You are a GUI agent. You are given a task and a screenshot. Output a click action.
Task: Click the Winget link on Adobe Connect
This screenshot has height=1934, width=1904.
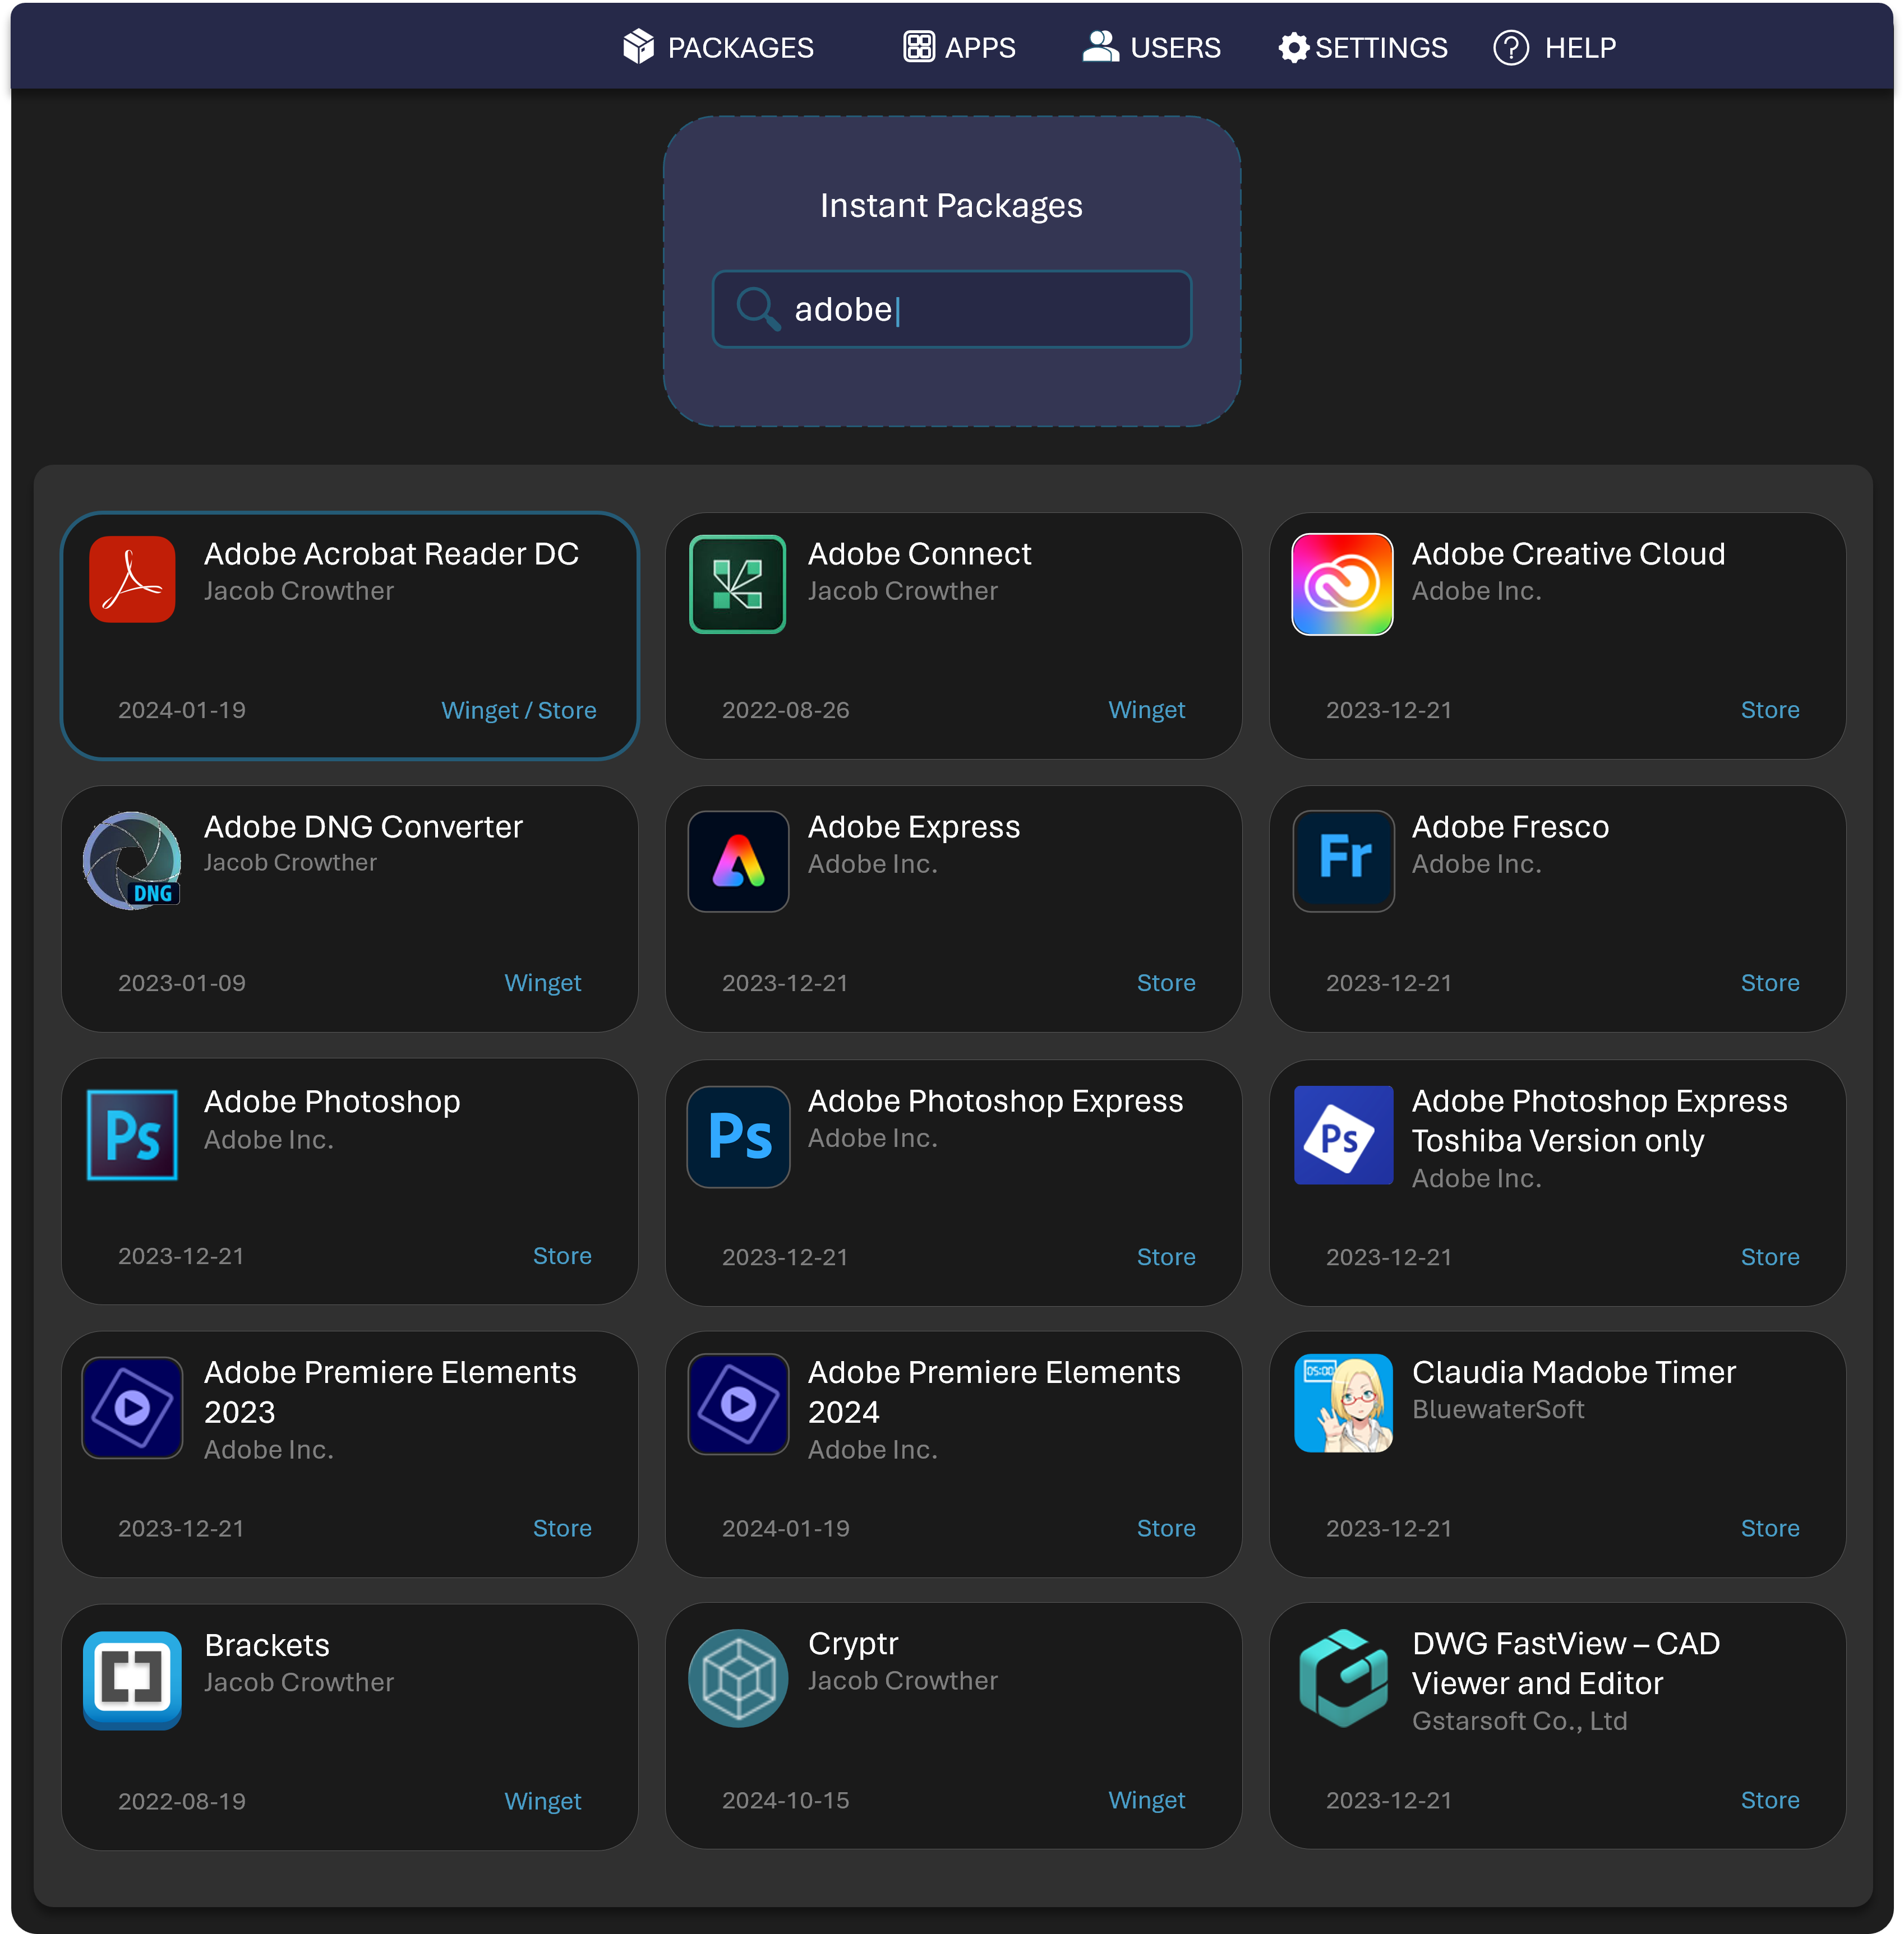pos(1146,711)
